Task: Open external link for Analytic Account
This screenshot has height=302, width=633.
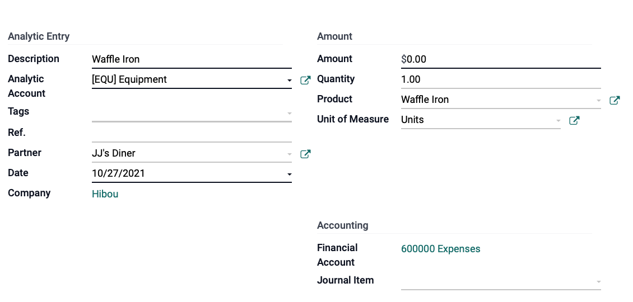Action: pos(306,80)
